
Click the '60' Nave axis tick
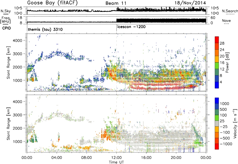pos(213,18)
